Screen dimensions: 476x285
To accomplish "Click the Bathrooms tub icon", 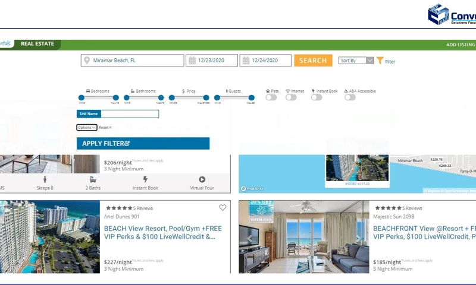I will 133,91.
